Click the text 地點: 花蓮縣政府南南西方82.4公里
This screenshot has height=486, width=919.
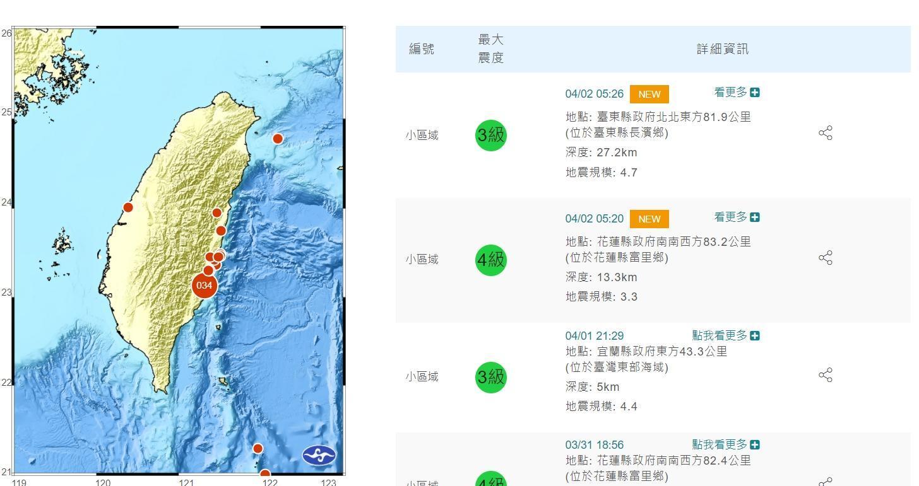pos(658,460)
